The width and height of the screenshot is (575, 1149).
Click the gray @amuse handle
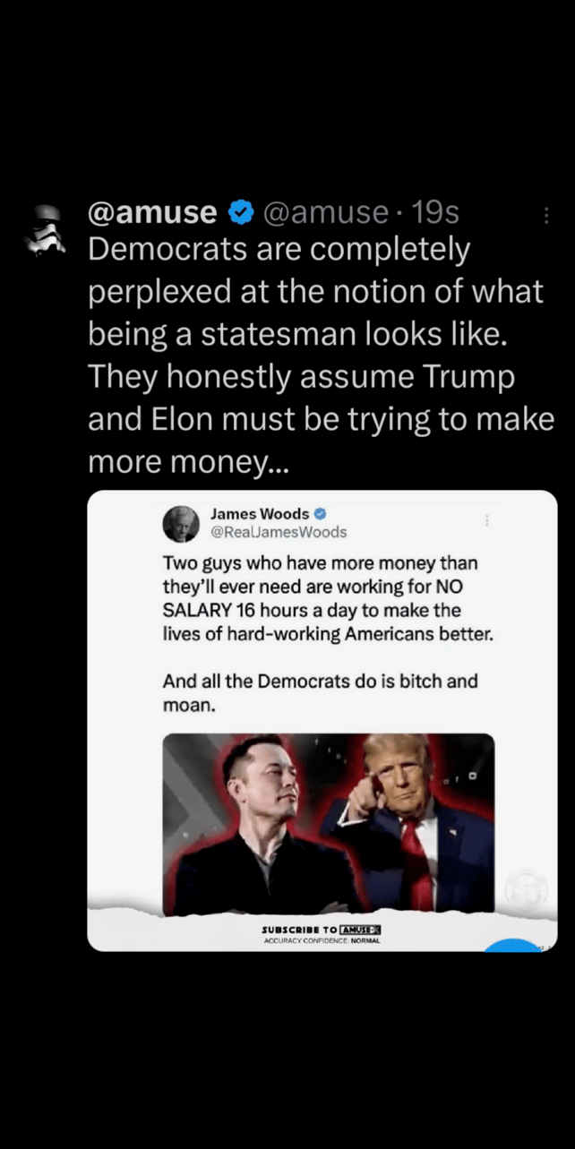(323, 213)
